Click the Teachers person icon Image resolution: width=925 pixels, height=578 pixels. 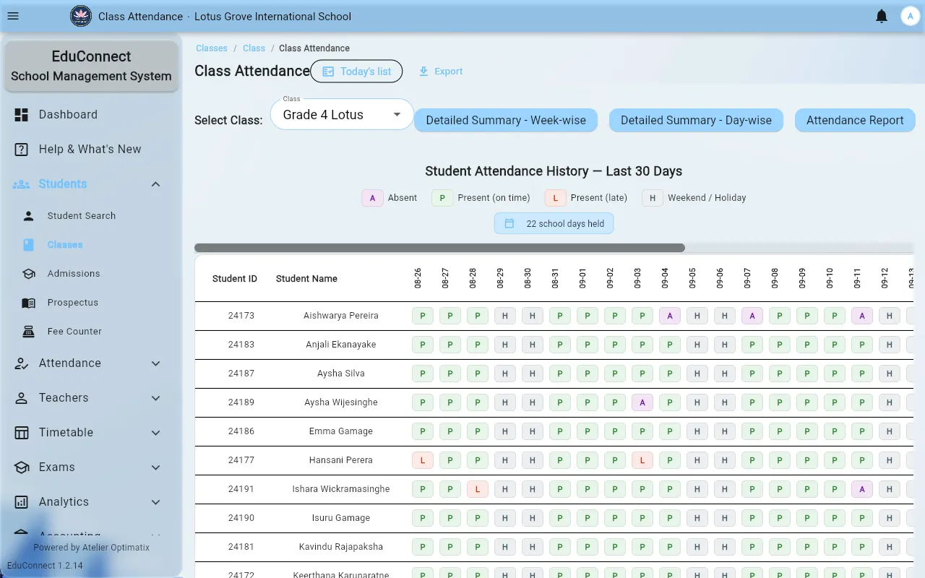(x=22, y=398)
